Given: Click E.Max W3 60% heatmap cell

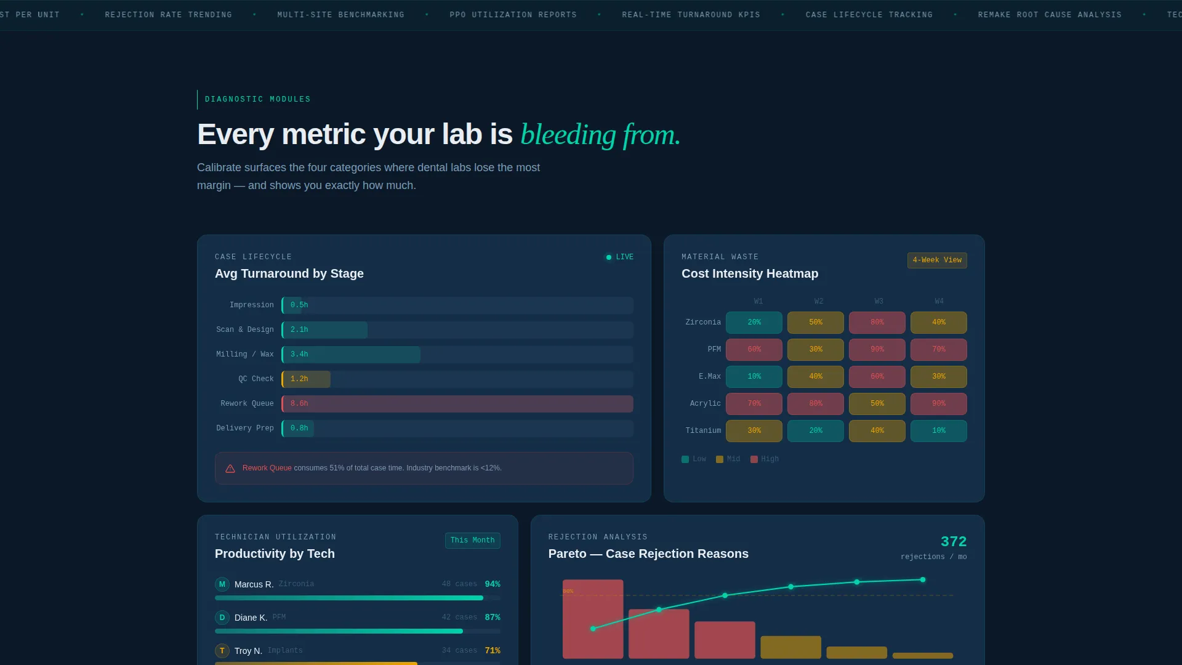Looking at the screenshot, I should (877, 377).
